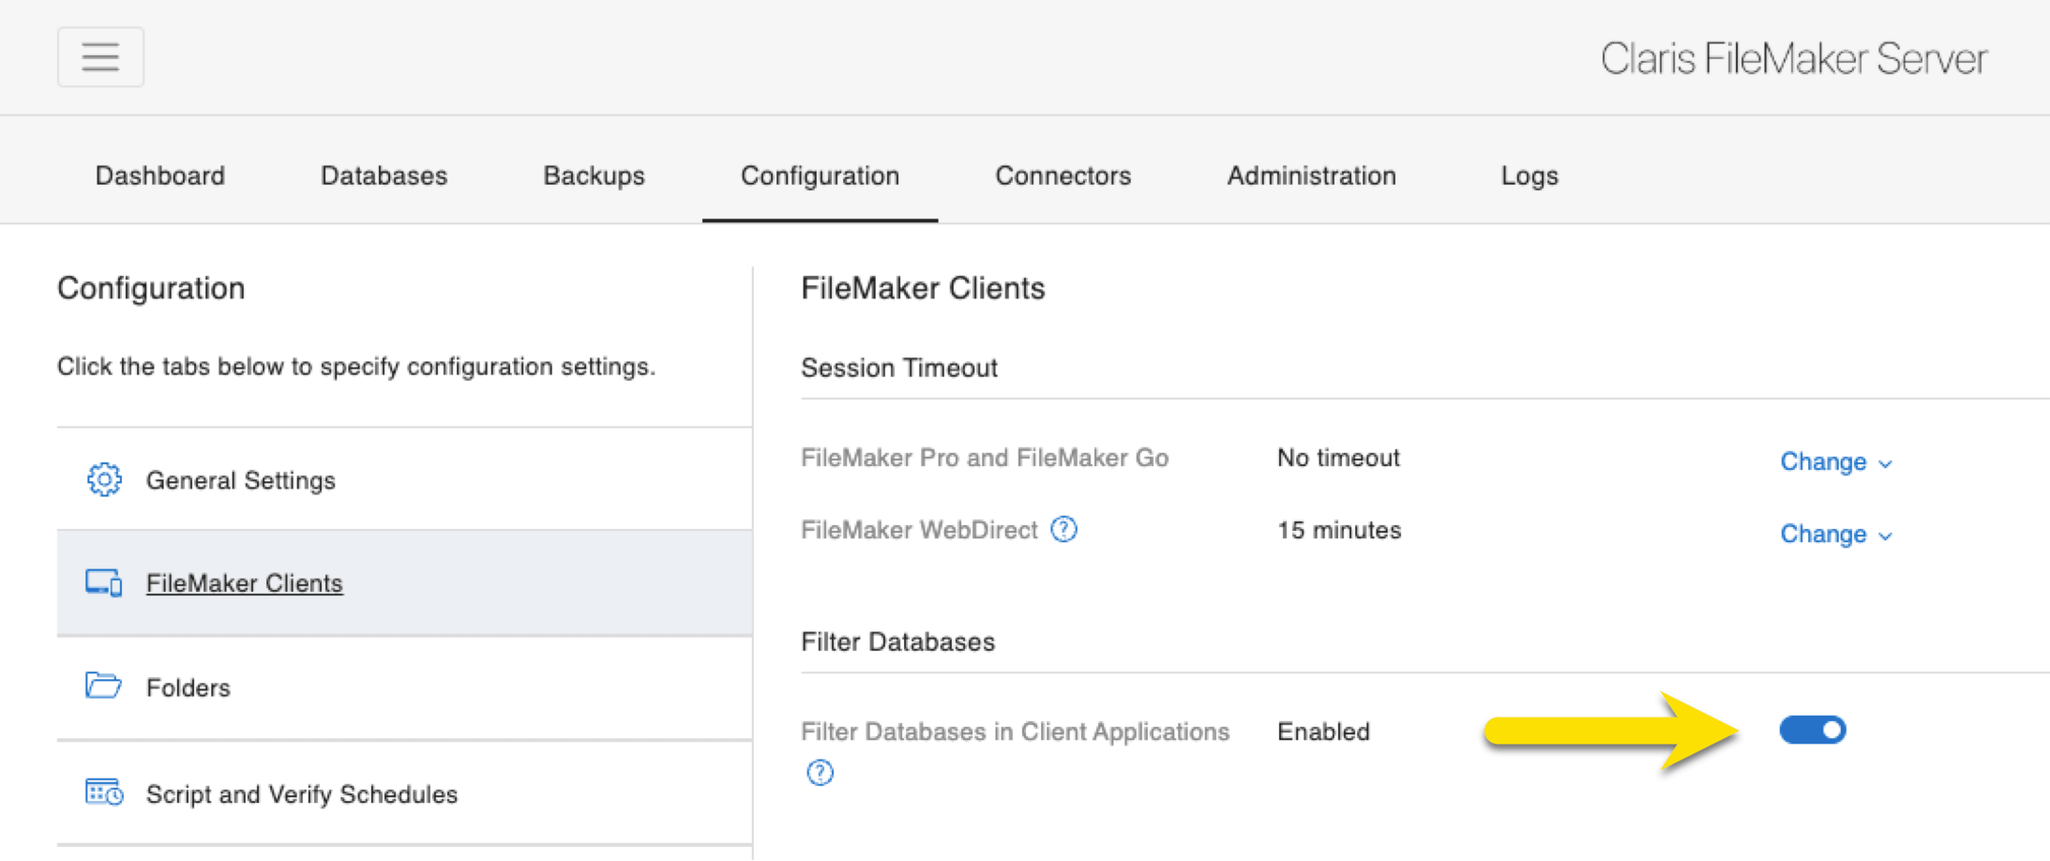Click the Enabled status text
Viewport: 2050px width, 861px height.
tap(1323, 732)
